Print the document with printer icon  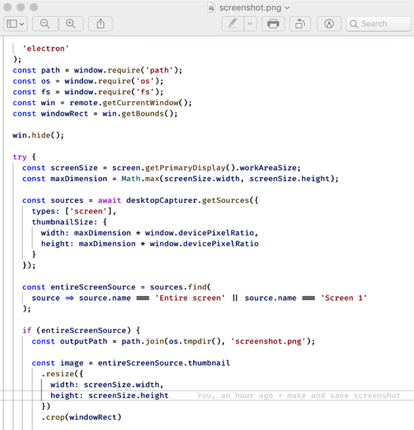click(x=273, y=24)
